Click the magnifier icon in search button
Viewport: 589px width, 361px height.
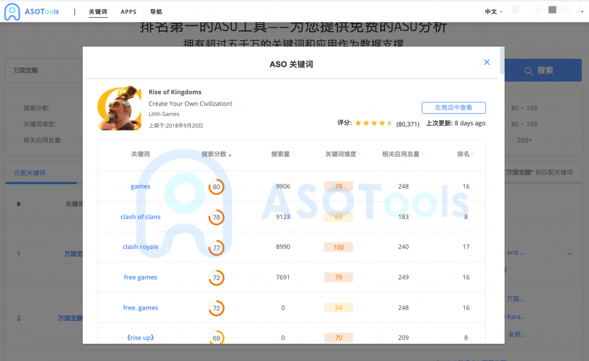(x=529, y=71)
